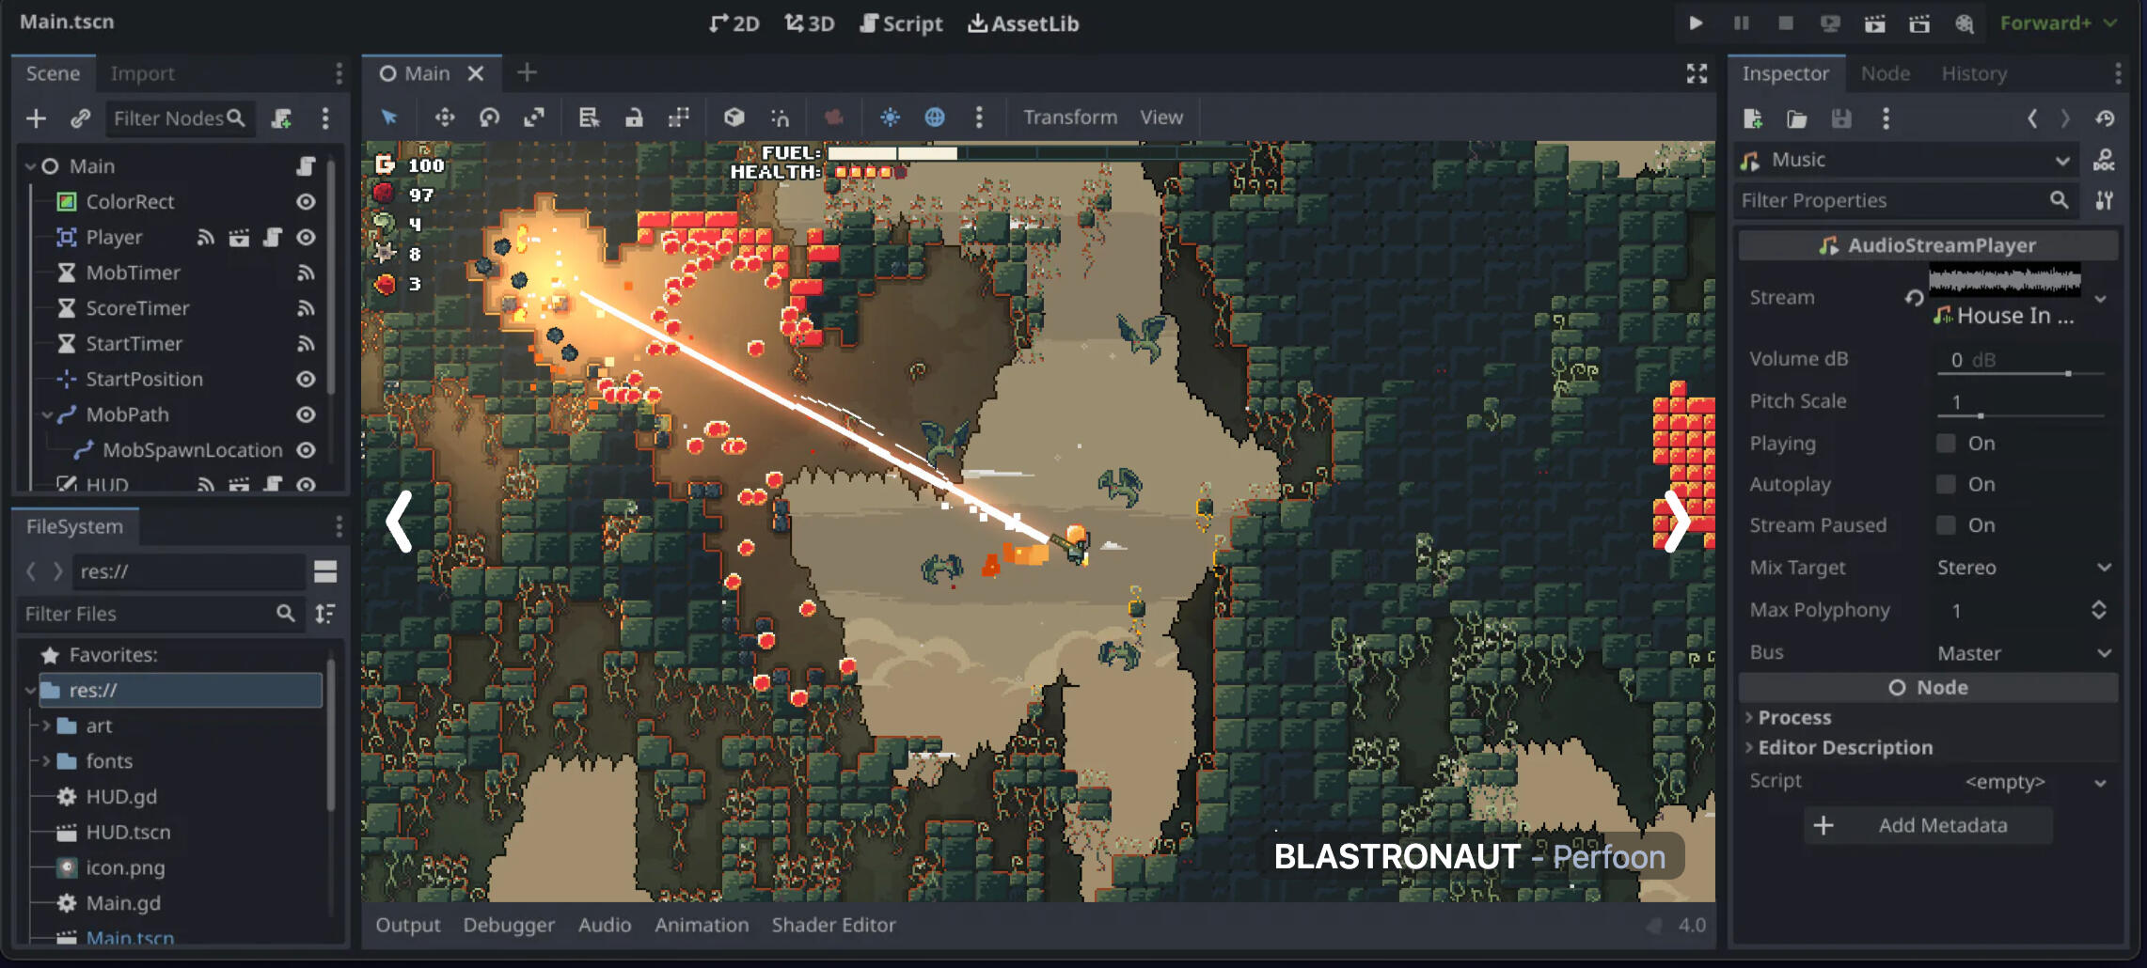This screenshot has width=2147, height=968.
Task: Click the Add Metadata button
Action: (1928, 825)
